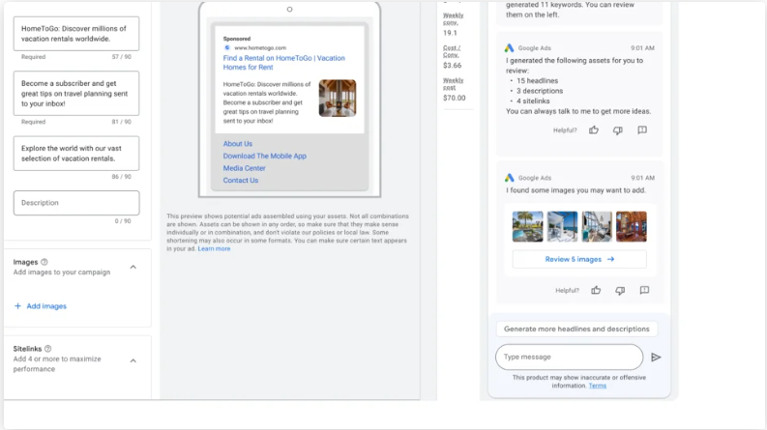Viewport: 767px width, 430px height.
Task: Open the Terms link
Action: (598, 386)
